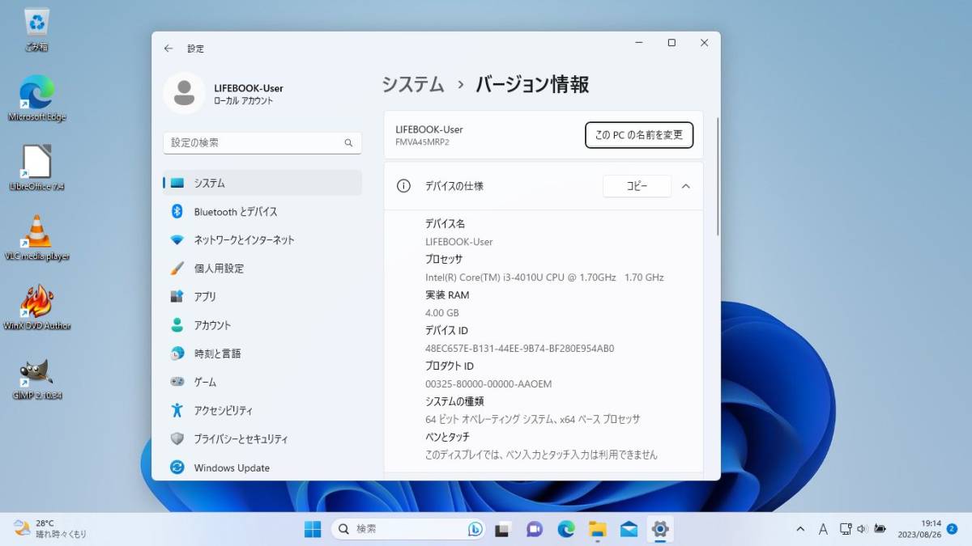Open the ゲーム settings page
The image size is (972, 546).
(x=262, y=382)
